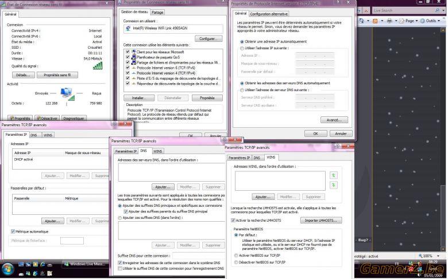Click the Suffixe DNS pour cette connexion field
Screen dimensions: 448x279
(x=199, y=256)
